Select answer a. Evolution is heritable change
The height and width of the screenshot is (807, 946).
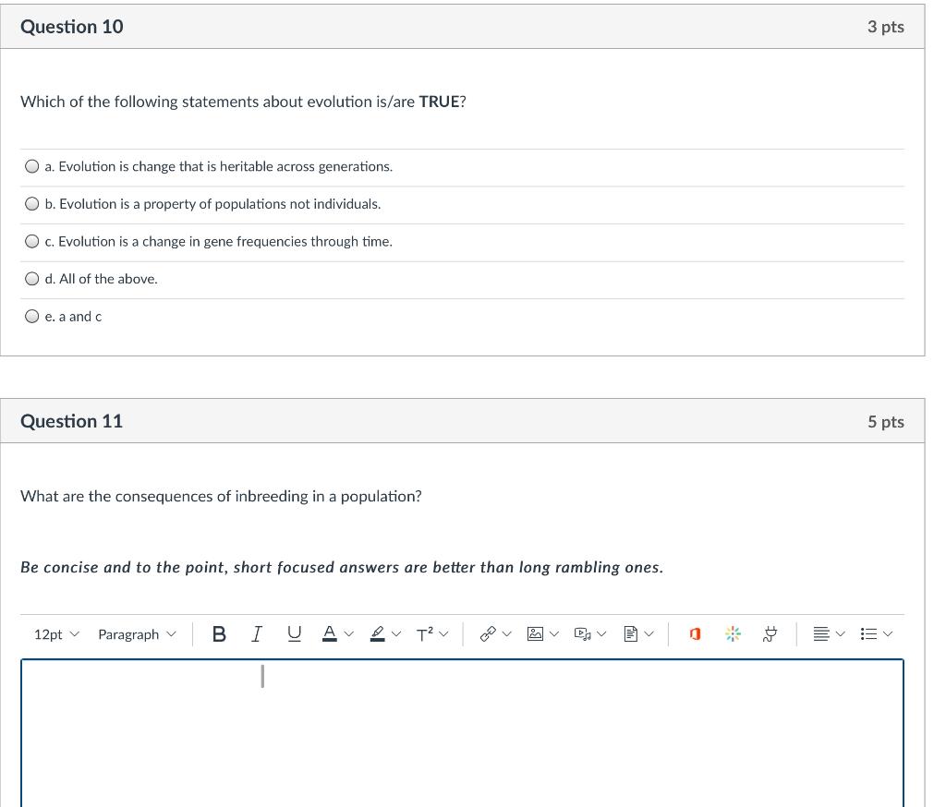coord(32,166)
